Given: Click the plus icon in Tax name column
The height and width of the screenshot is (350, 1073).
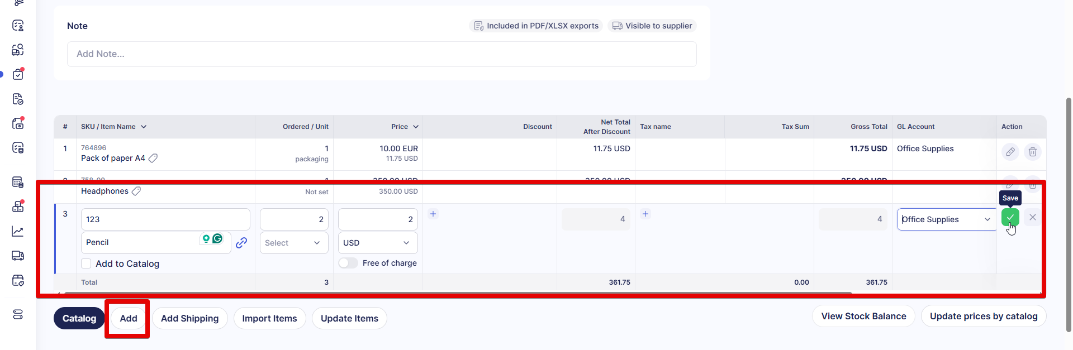Looking at the screenshot, I should click(x=645, y=214).
